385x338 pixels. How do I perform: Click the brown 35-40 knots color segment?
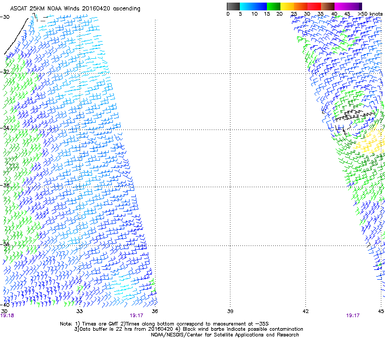pyautogui.click(x=328, y=6)
